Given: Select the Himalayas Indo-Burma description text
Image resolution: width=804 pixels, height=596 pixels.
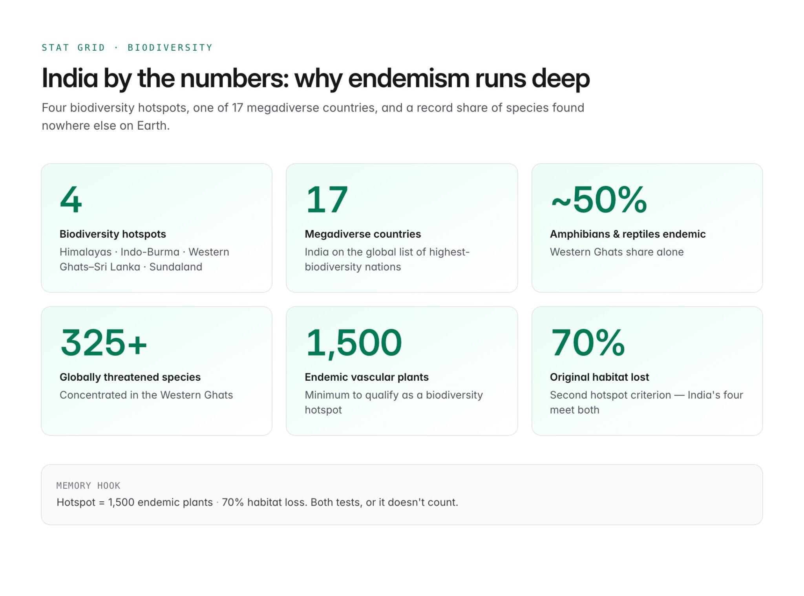Looking at the screenshot, I should tap(144, 259).
